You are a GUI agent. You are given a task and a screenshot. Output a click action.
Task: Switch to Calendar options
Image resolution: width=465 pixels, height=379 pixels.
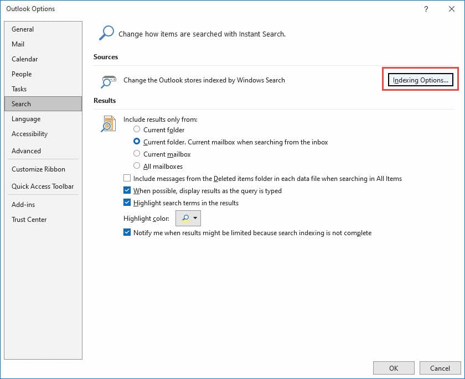coord(43,59)
